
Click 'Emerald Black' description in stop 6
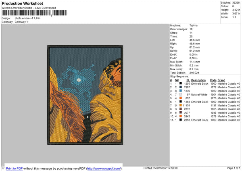(200, 102)
